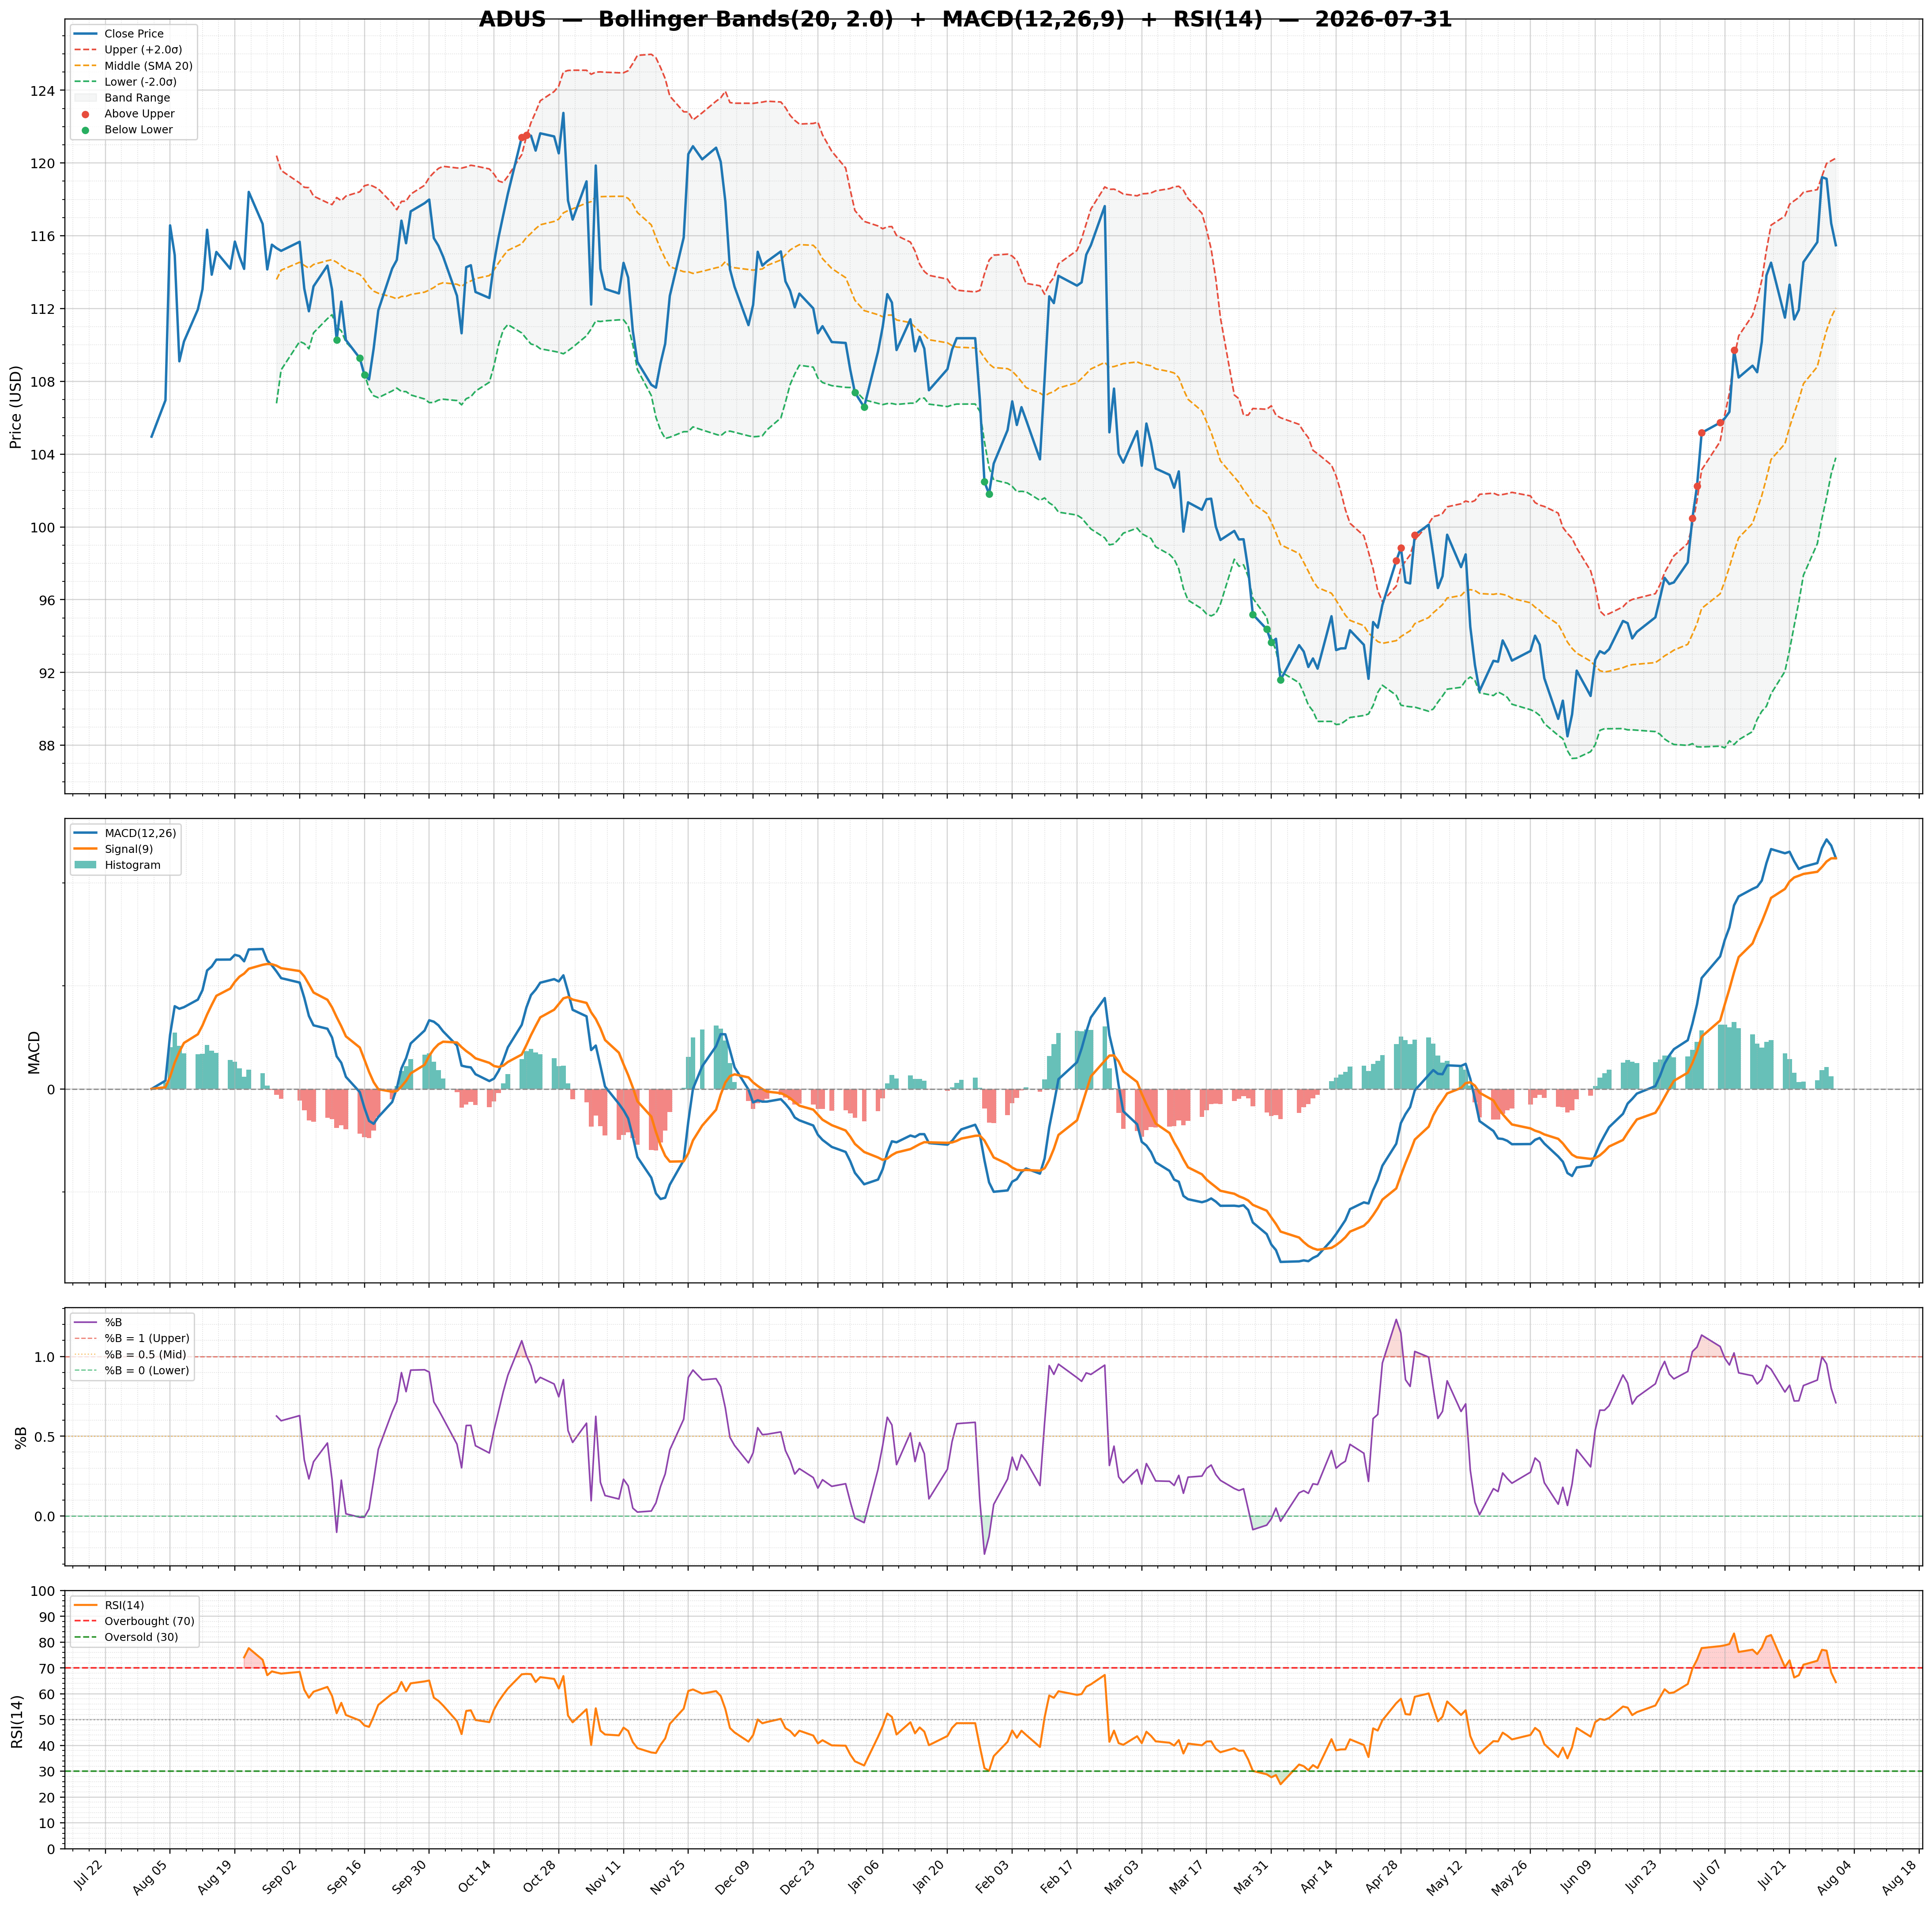Click the 0.0 tick on the %B axis
The height and width of the screenshot is (1908, 1932).
tap(45, 1517)
